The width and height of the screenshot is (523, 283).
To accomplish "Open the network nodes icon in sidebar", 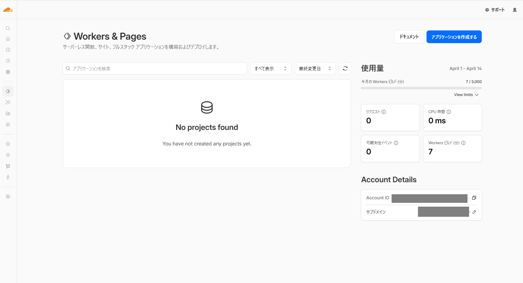I will [8, 166].
